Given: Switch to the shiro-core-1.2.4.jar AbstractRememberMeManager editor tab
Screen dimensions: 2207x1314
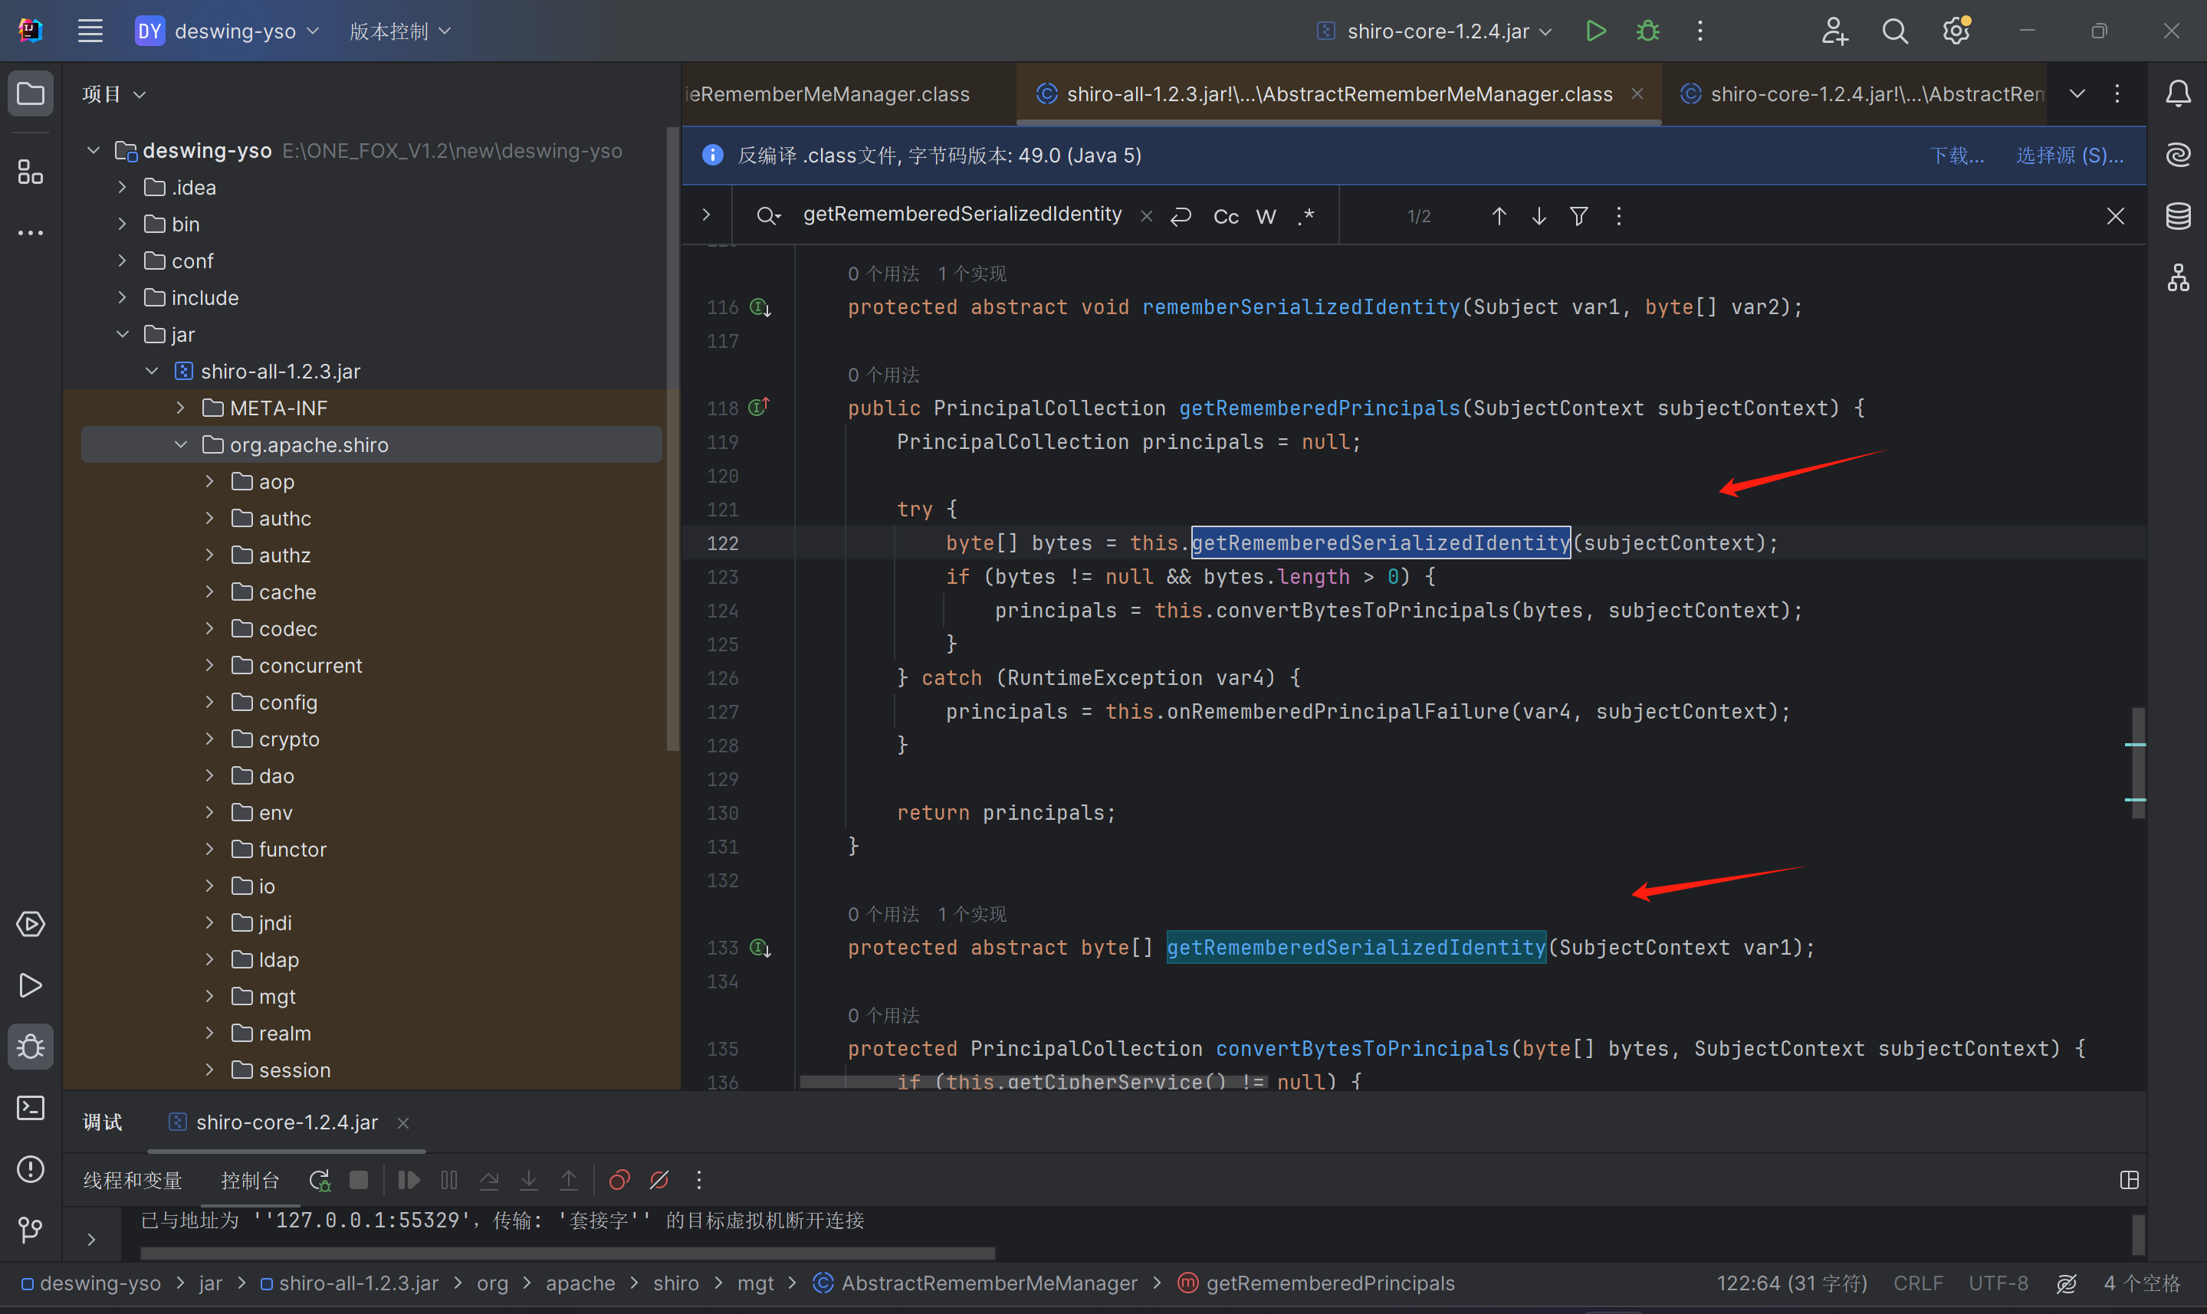Looking at the screenshot, I should (x=1864, y=93).
